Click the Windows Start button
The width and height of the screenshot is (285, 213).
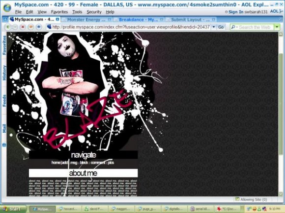pos(13,209)
